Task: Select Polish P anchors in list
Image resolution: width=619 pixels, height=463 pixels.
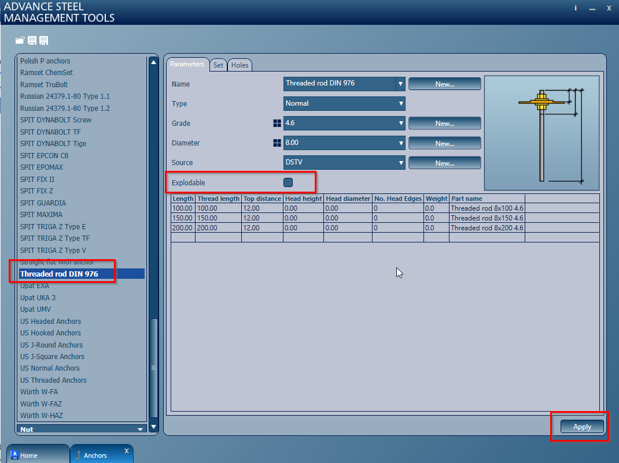Action: point(45,61)
